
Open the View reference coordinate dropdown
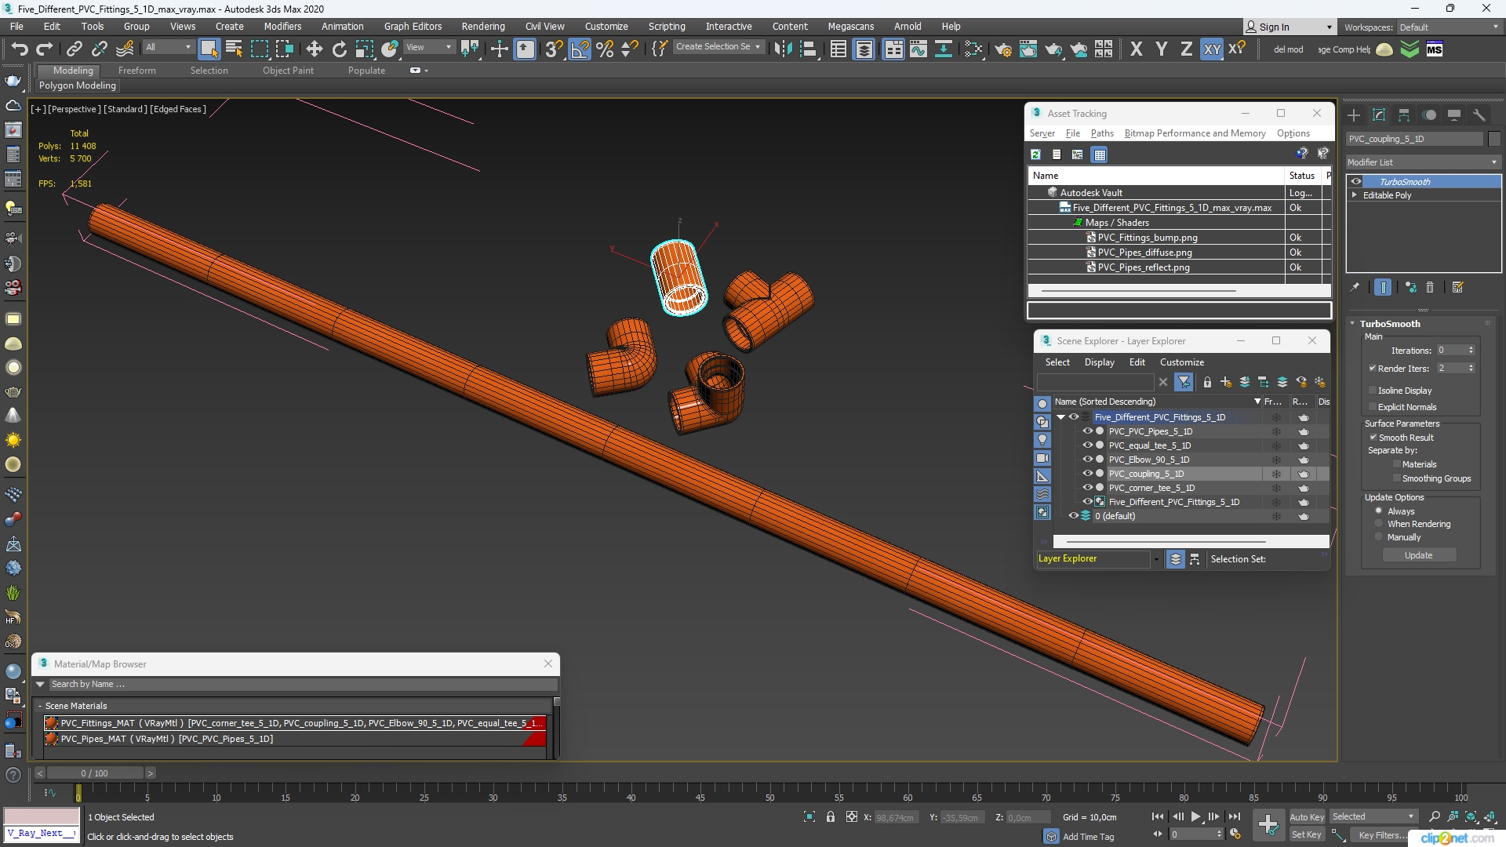point(429,47)
